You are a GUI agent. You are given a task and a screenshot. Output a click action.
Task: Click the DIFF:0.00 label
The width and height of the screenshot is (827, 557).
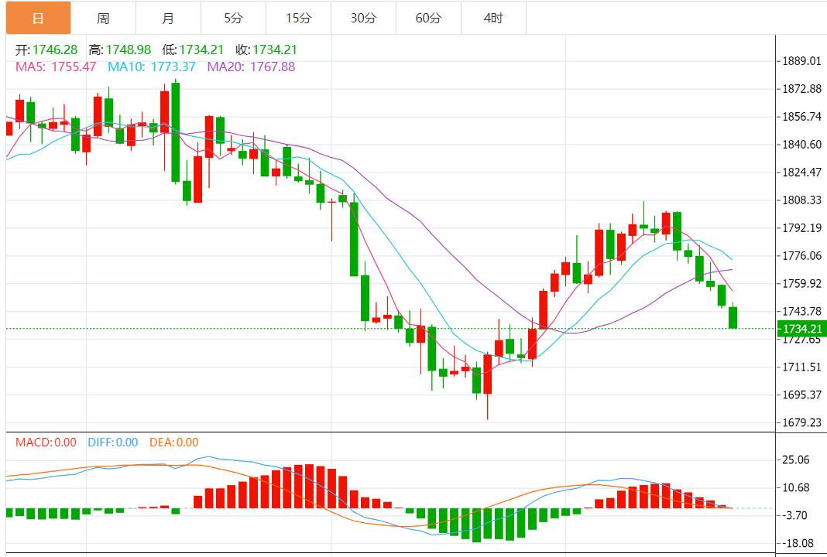[113, 443]
